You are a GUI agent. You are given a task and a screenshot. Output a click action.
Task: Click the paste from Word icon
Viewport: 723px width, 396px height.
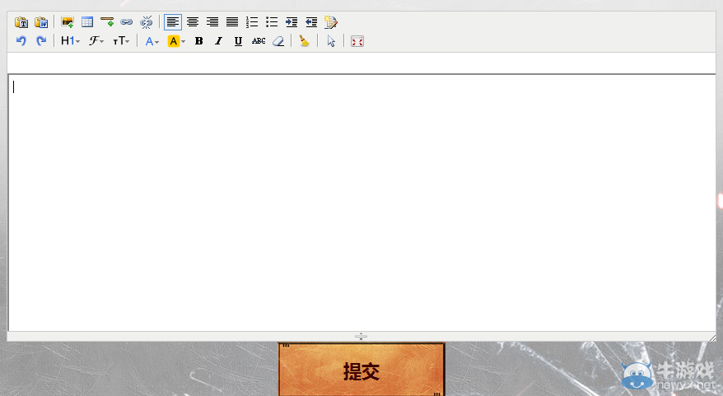click(x=41, y=22)
